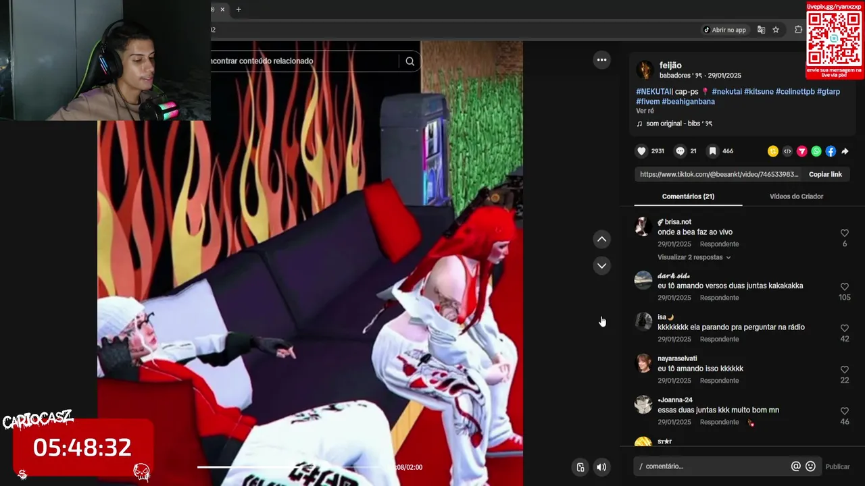The image size is (865, 486).
Task: Click the translate page icon in address bar
Action: pos(761,30)
